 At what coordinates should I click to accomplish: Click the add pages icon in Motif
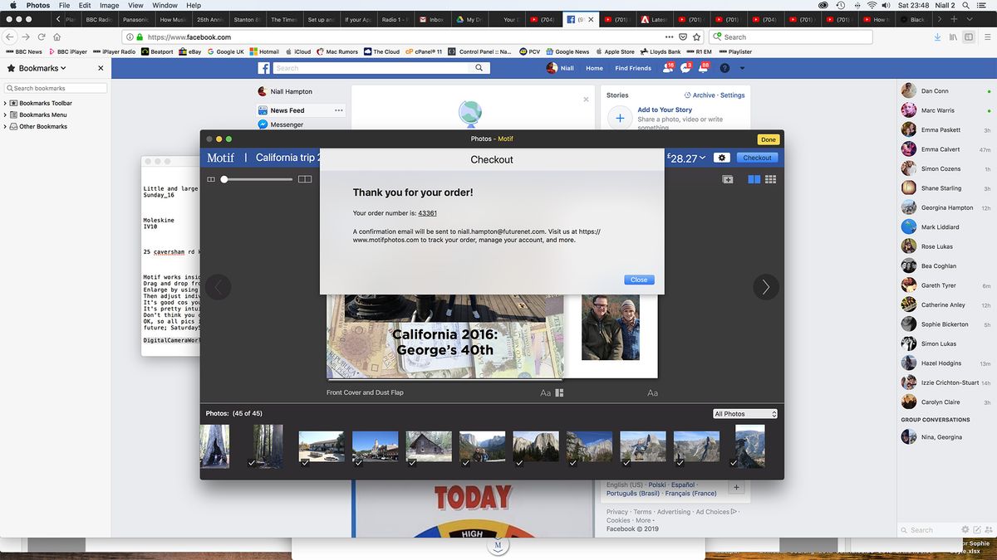[728, 179]
